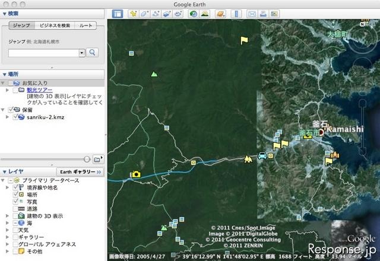This screenshot has height=261, width=380.
Task: Print the current map view
Action: (x=263, y=14)
